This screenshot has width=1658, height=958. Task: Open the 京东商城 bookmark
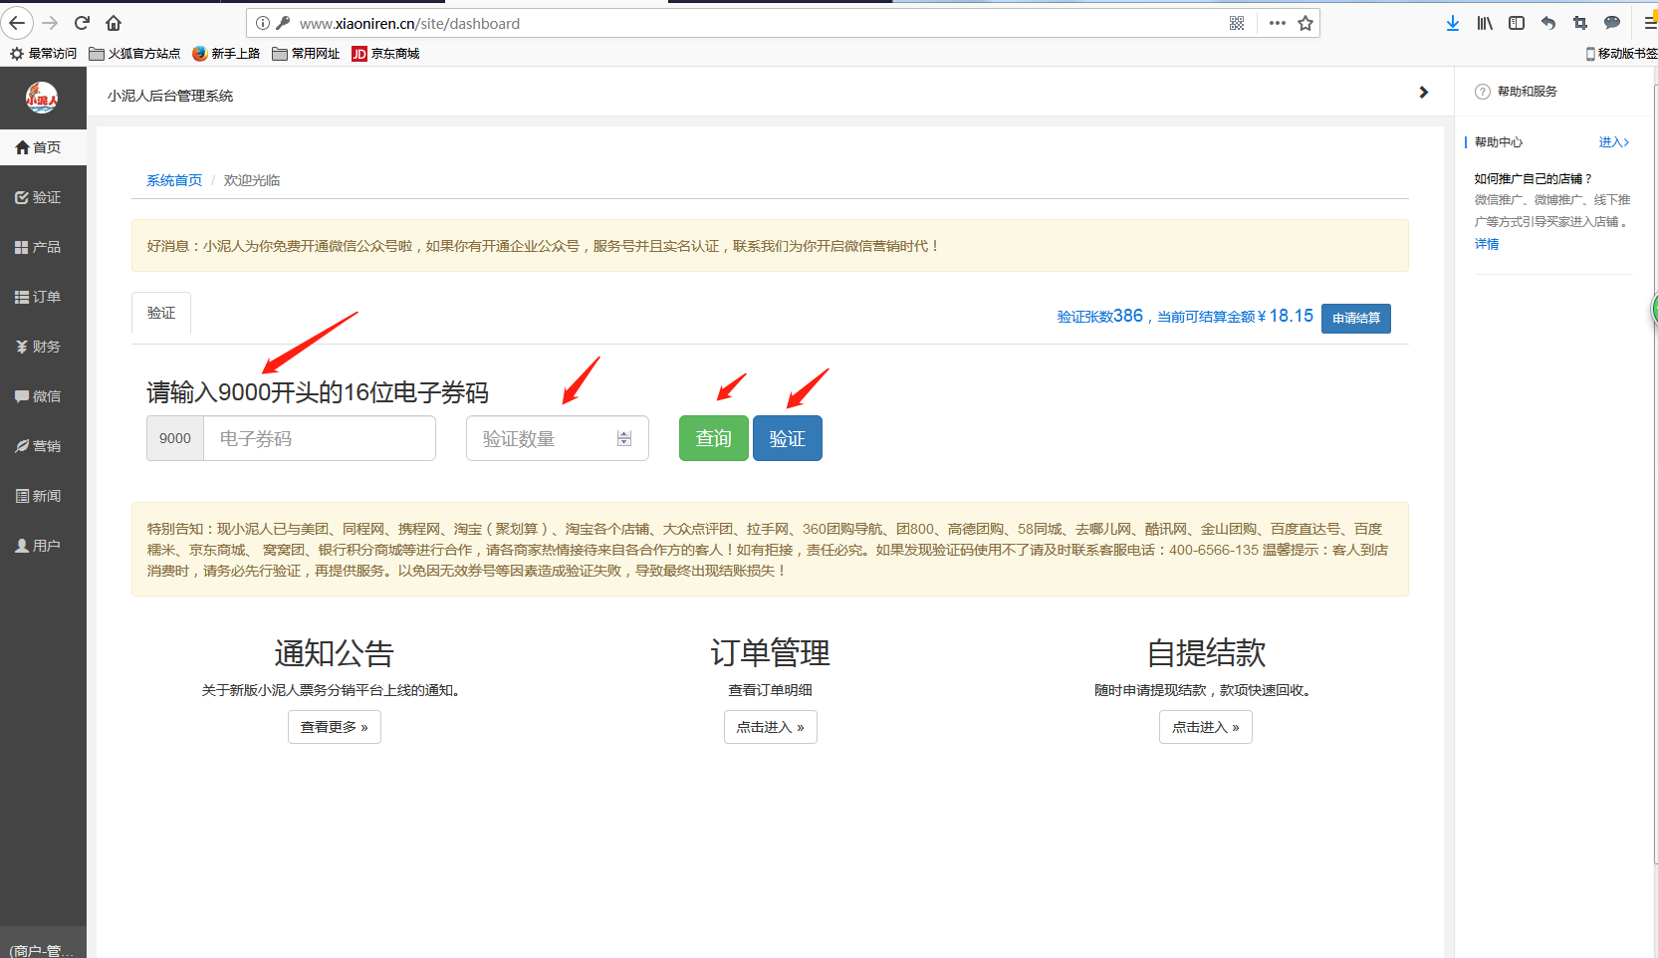(384, 54)
